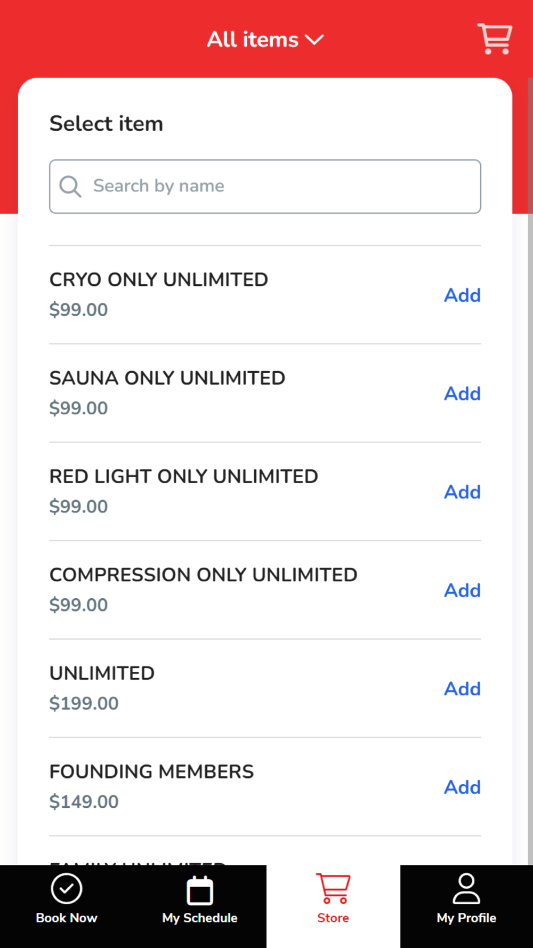Open the My Profile person icon
This screenshot has height=948, width=533.
(x=466, y=889)
